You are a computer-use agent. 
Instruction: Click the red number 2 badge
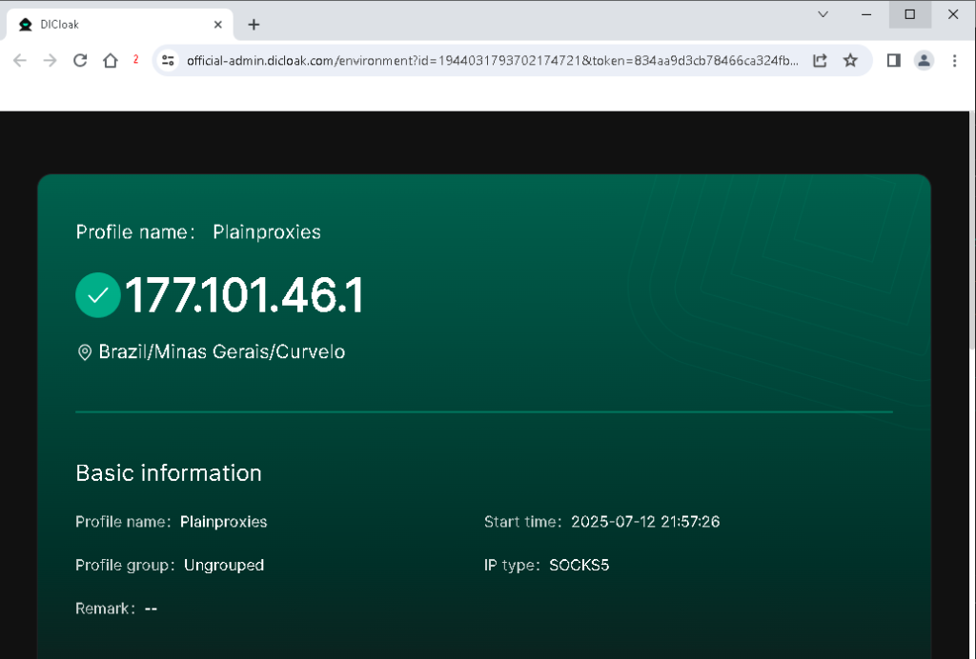coord(135,59)
